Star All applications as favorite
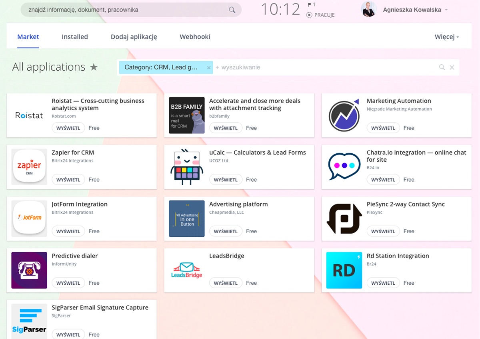The height and width of the screenshot is (339, 480). (94, 67)
